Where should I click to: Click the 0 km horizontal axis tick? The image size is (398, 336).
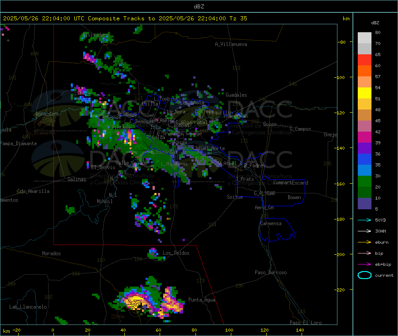[x=53, y=330]
